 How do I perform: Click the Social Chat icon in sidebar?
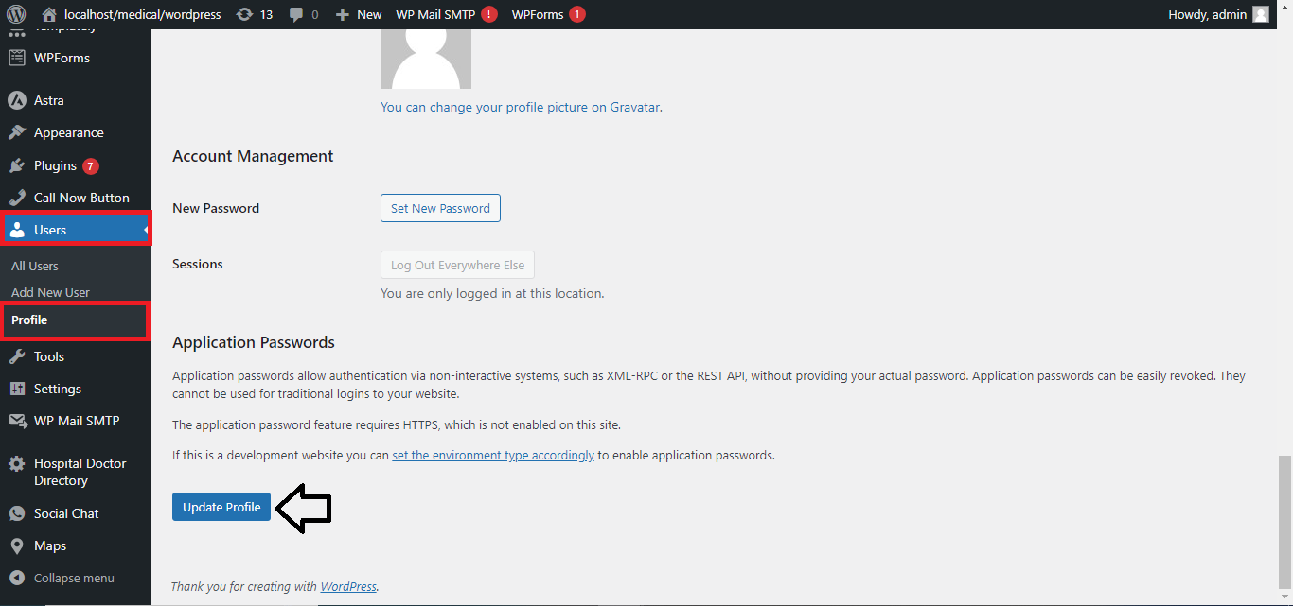pos(16,513)
